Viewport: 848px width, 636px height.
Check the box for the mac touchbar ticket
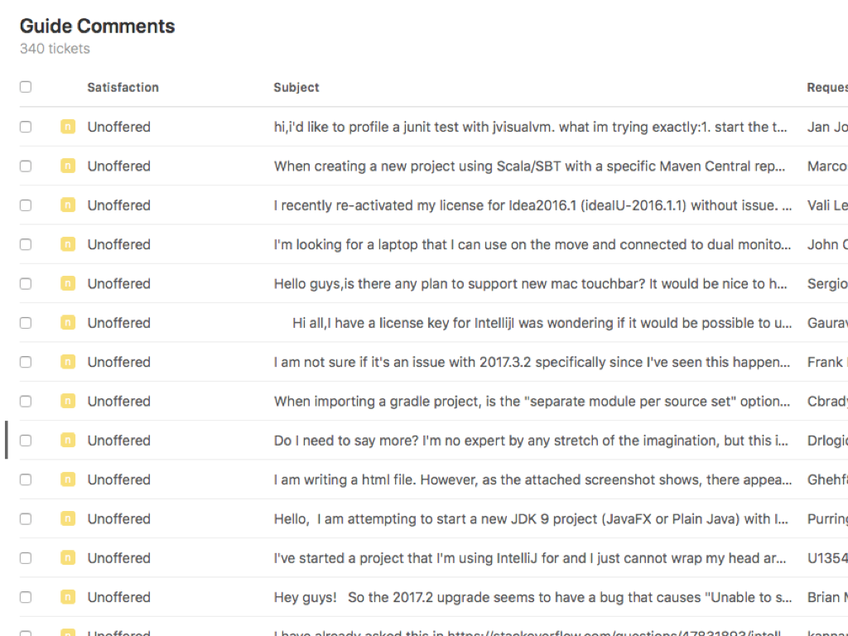26,284
